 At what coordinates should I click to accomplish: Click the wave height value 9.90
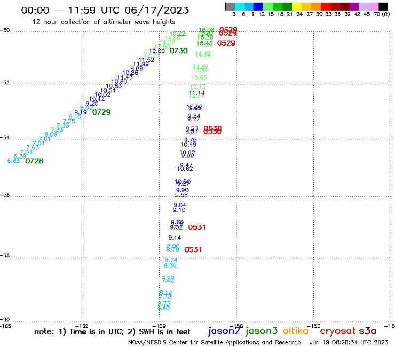pos(182,190)
